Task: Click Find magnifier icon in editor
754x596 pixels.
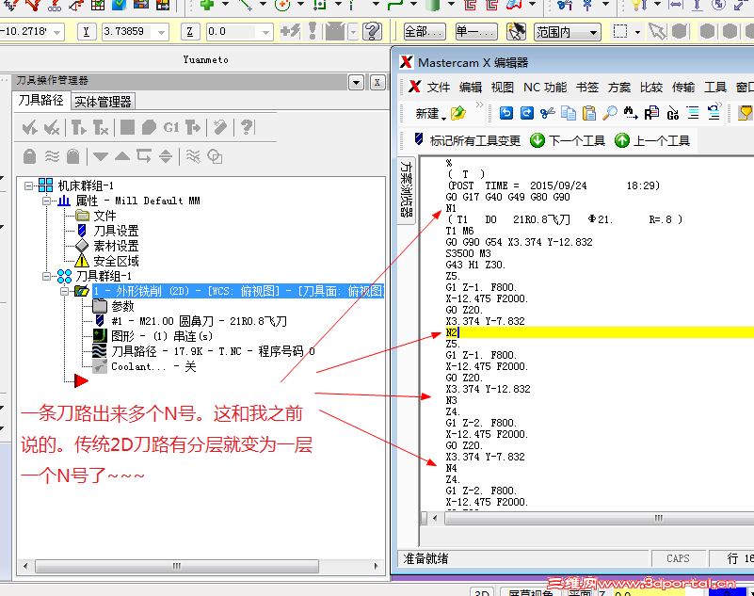Action: pyautogui.click(x=610, y=113)
